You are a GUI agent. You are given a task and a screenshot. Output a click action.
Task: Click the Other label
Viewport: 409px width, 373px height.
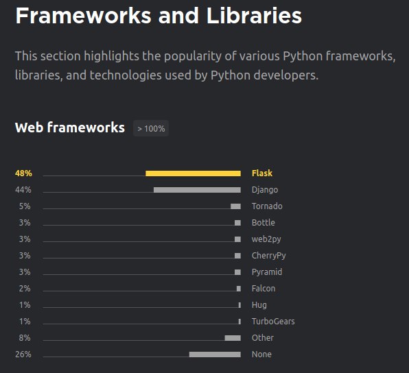(x=263, y=338)
